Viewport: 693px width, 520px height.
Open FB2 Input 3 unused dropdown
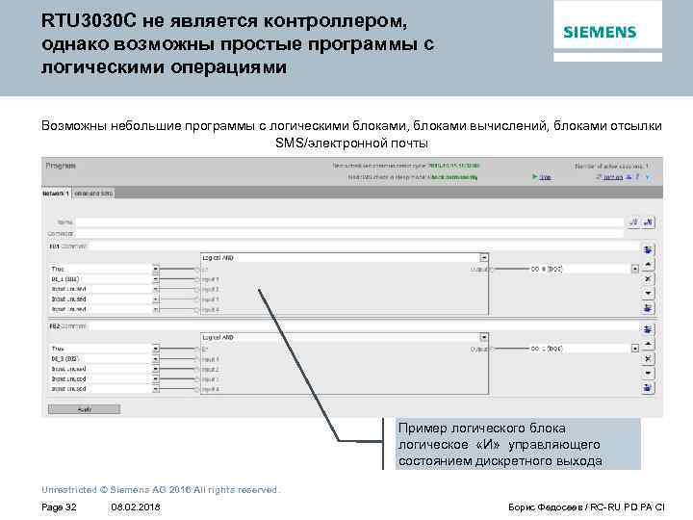156,379
